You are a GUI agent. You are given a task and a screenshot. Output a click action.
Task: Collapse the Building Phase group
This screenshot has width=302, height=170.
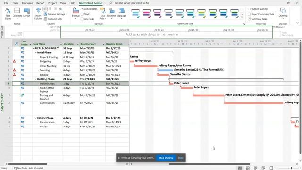point(36,79)
